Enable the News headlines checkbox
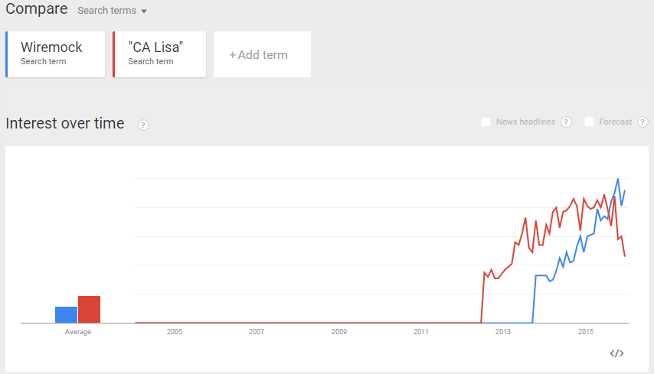The height and width of the screenshot is (374, 654). pyautogui.click(x=486, y=122)
